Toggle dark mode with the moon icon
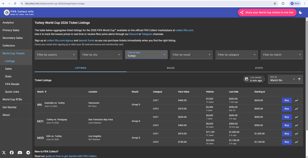 coord(300,13)
